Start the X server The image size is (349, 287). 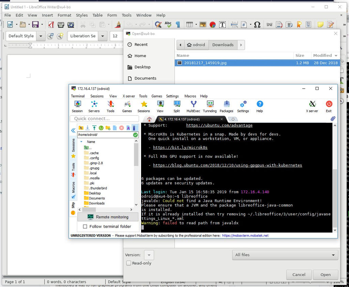pyautogui.click(x=312, y=106)
